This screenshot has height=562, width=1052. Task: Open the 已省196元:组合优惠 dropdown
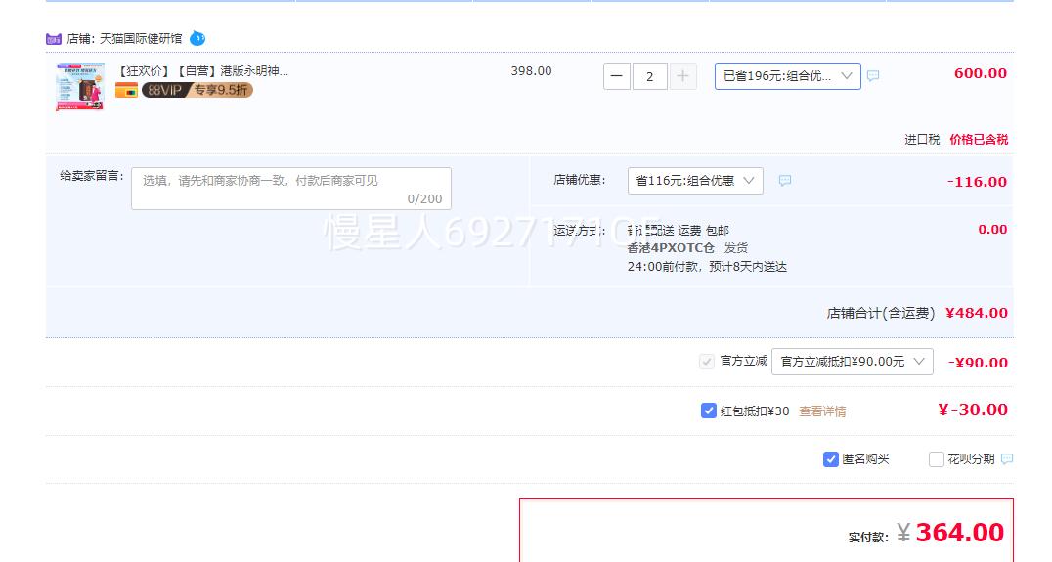(x=787, y=76)
